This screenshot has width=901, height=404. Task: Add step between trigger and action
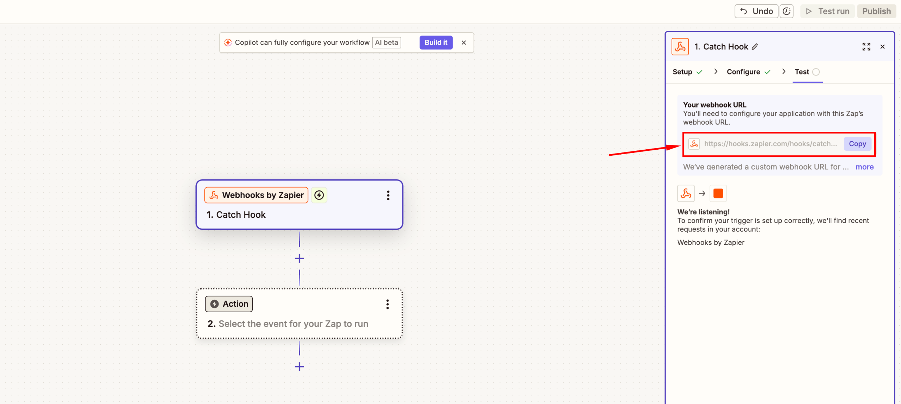pyautogui.click(x=299, y=259)
